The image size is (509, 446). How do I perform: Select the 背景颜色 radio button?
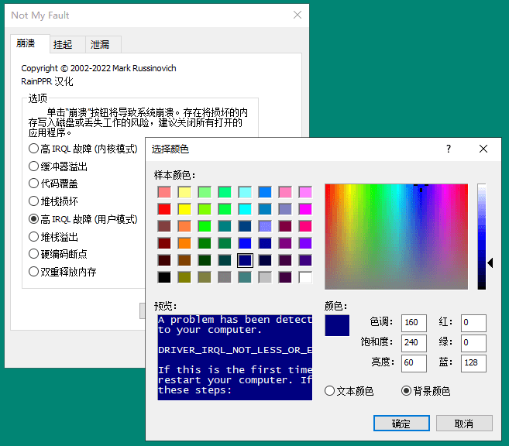click(406, 391)
